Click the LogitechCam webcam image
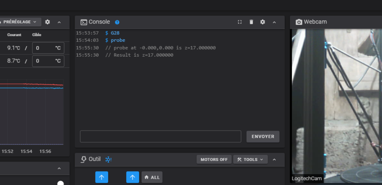The width and height of the screenshot is (382, 185). [337, 106]
